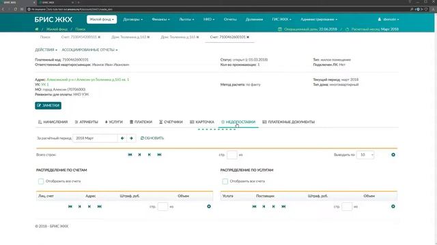Screen dimensions: 437x245
Task: Click the page number field in top pager
Action: tap(232, 154)
